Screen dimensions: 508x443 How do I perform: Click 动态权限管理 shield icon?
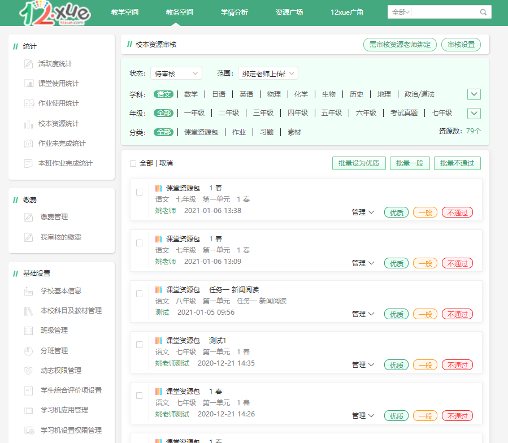pyautogui.click(x=28, y=371)
